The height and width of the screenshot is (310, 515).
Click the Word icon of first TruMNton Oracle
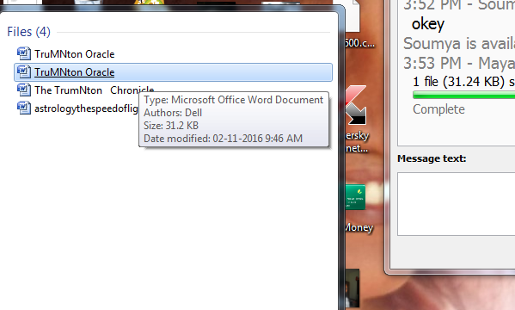pos(24,53)
